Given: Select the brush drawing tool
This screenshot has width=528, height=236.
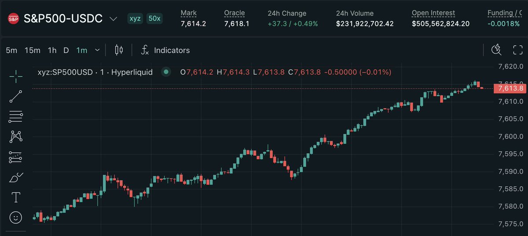Looking at the screenshot, I should [x=16, y=177].
